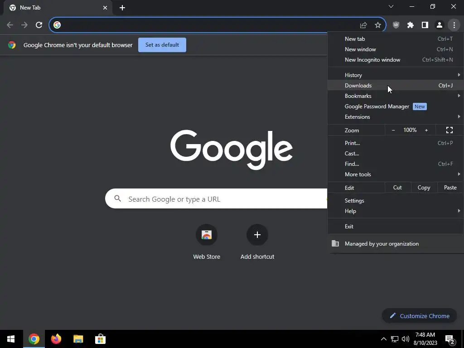Open Google Password Manager
The height and width of the screenshot is (348, 464).
coord(396,106)
